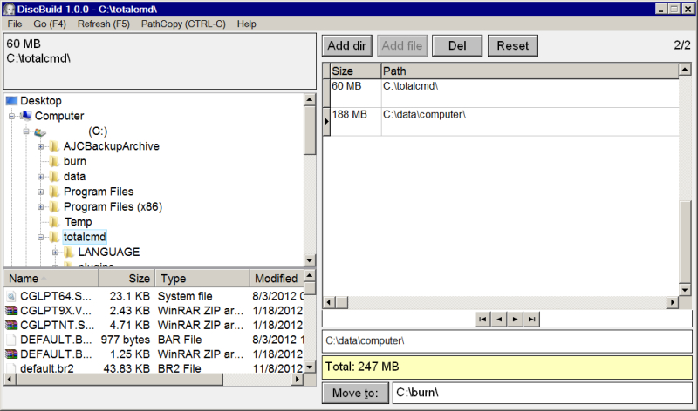The image size is (698, 411).
Task: Click the Del button
Action: point(457,46)
